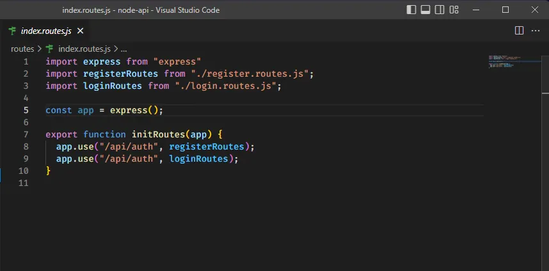Screen dimensions: 549x271
Task: Expand the breadcrumb ellipsis symbol
Action: pos(123,49)
